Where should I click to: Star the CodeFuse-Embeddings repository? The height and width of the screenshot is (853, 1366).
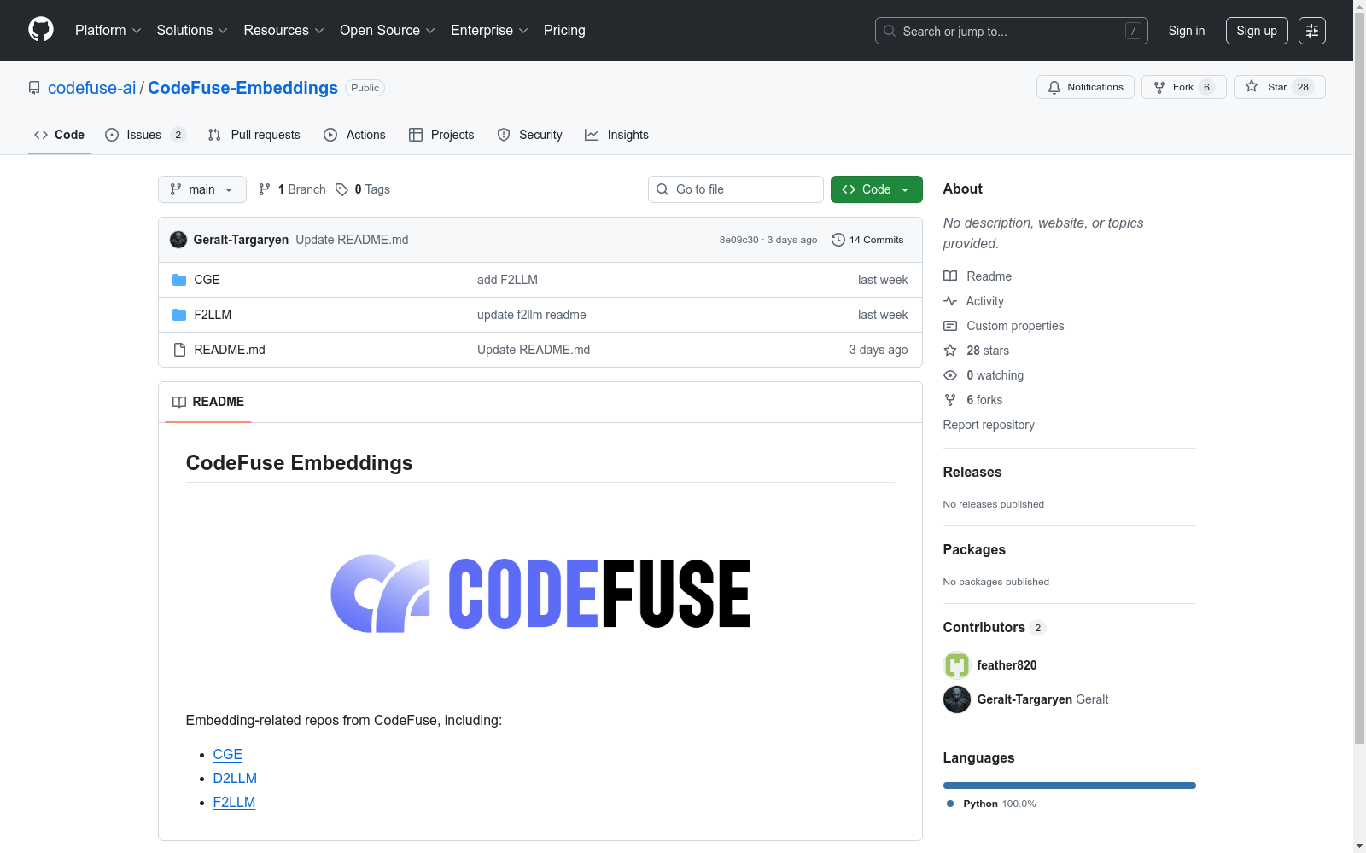1279,87
